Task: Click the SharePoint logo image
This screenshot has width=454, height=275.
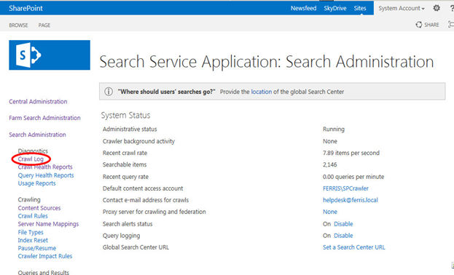Action: [x=50, y=55]
